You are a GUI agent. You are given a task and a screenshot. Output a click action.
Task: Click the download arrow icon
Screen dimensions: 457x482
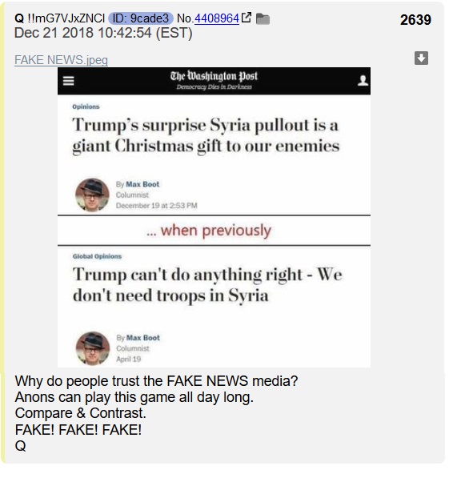(x=421, y=58)
